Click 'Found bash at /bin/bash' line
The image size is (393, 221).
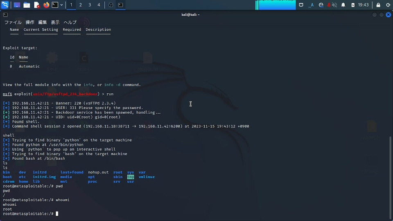coord(34,158)
